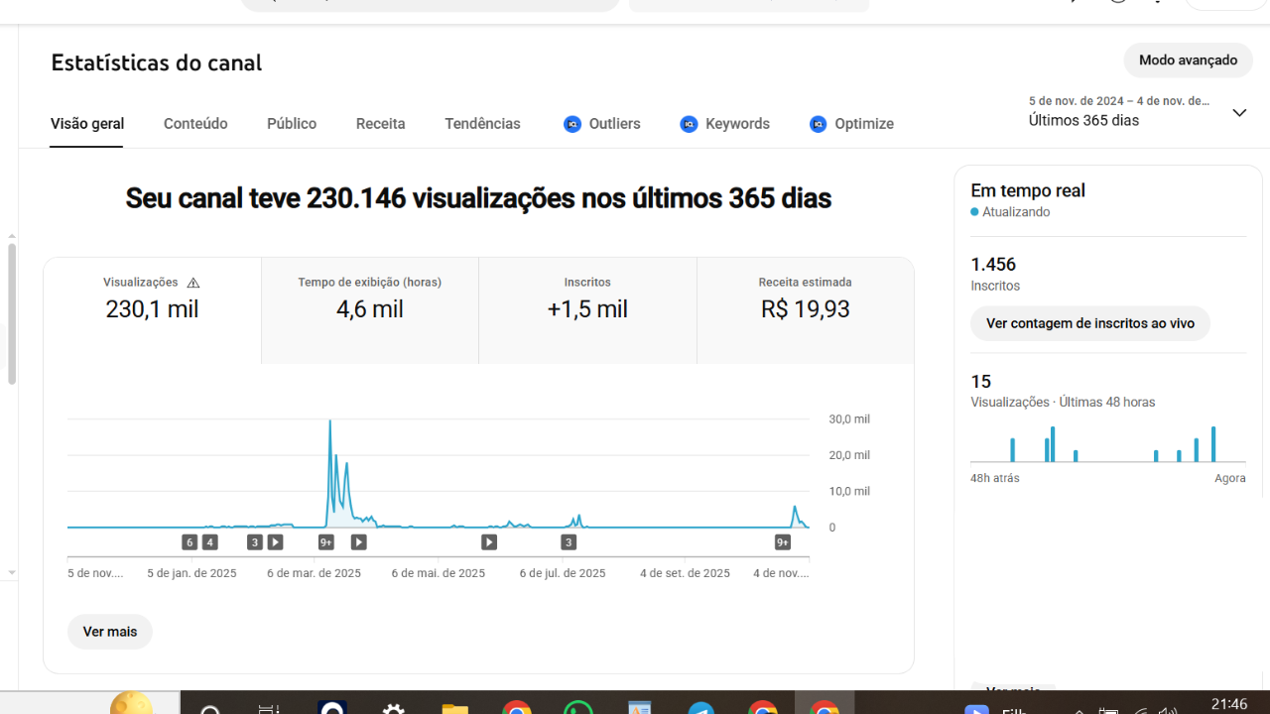Click the '4 de set. de 2025' axis date
This screenshot has width=1270, height=714.
click(685, 573)
